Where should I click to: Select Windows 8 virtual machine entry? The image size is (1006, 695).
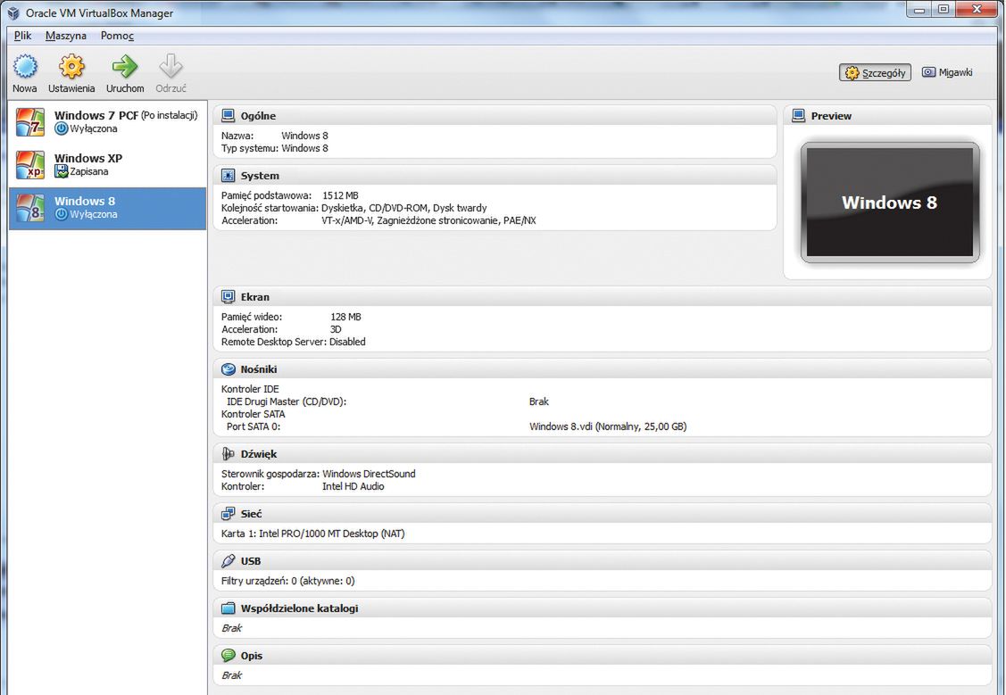[107, 208]
